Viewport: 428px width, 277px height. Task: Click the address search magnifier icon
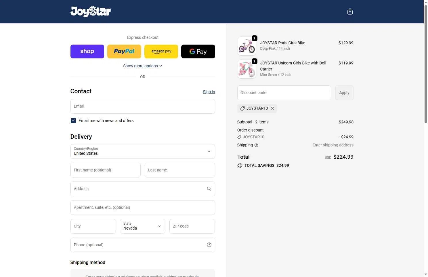click(x=209, y=189)
